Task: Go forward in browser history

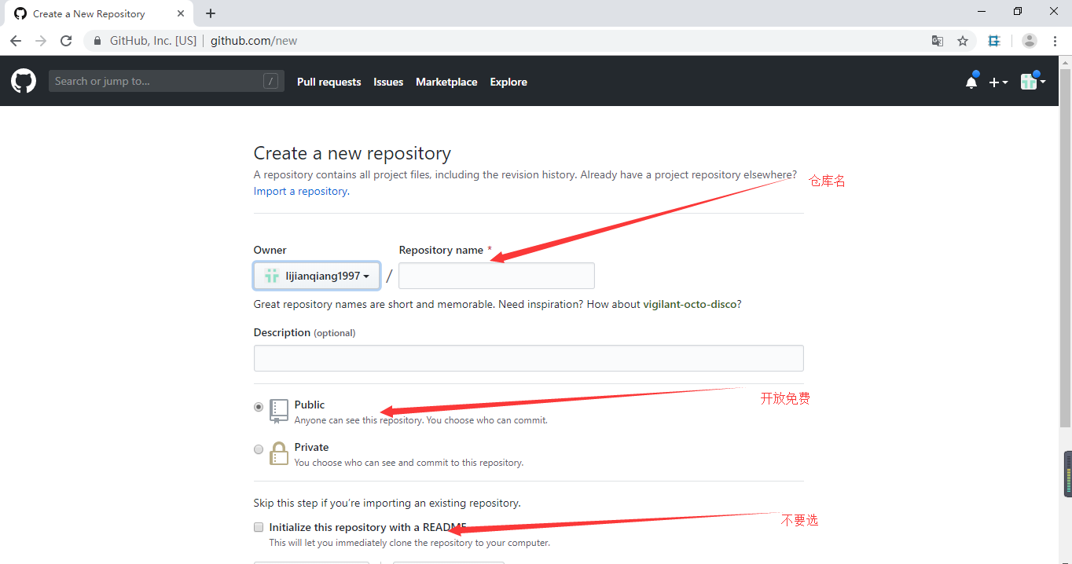Action: 41,41
